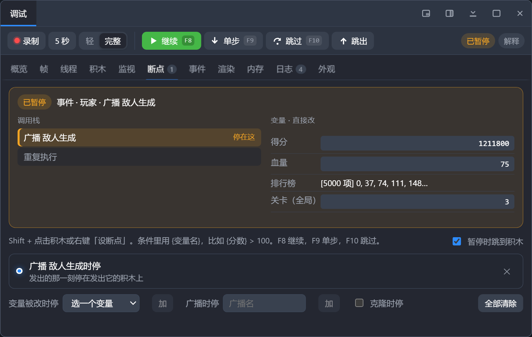Open the 监视 tab
This screenshot has height=337, width=532.
coord(127,69)
